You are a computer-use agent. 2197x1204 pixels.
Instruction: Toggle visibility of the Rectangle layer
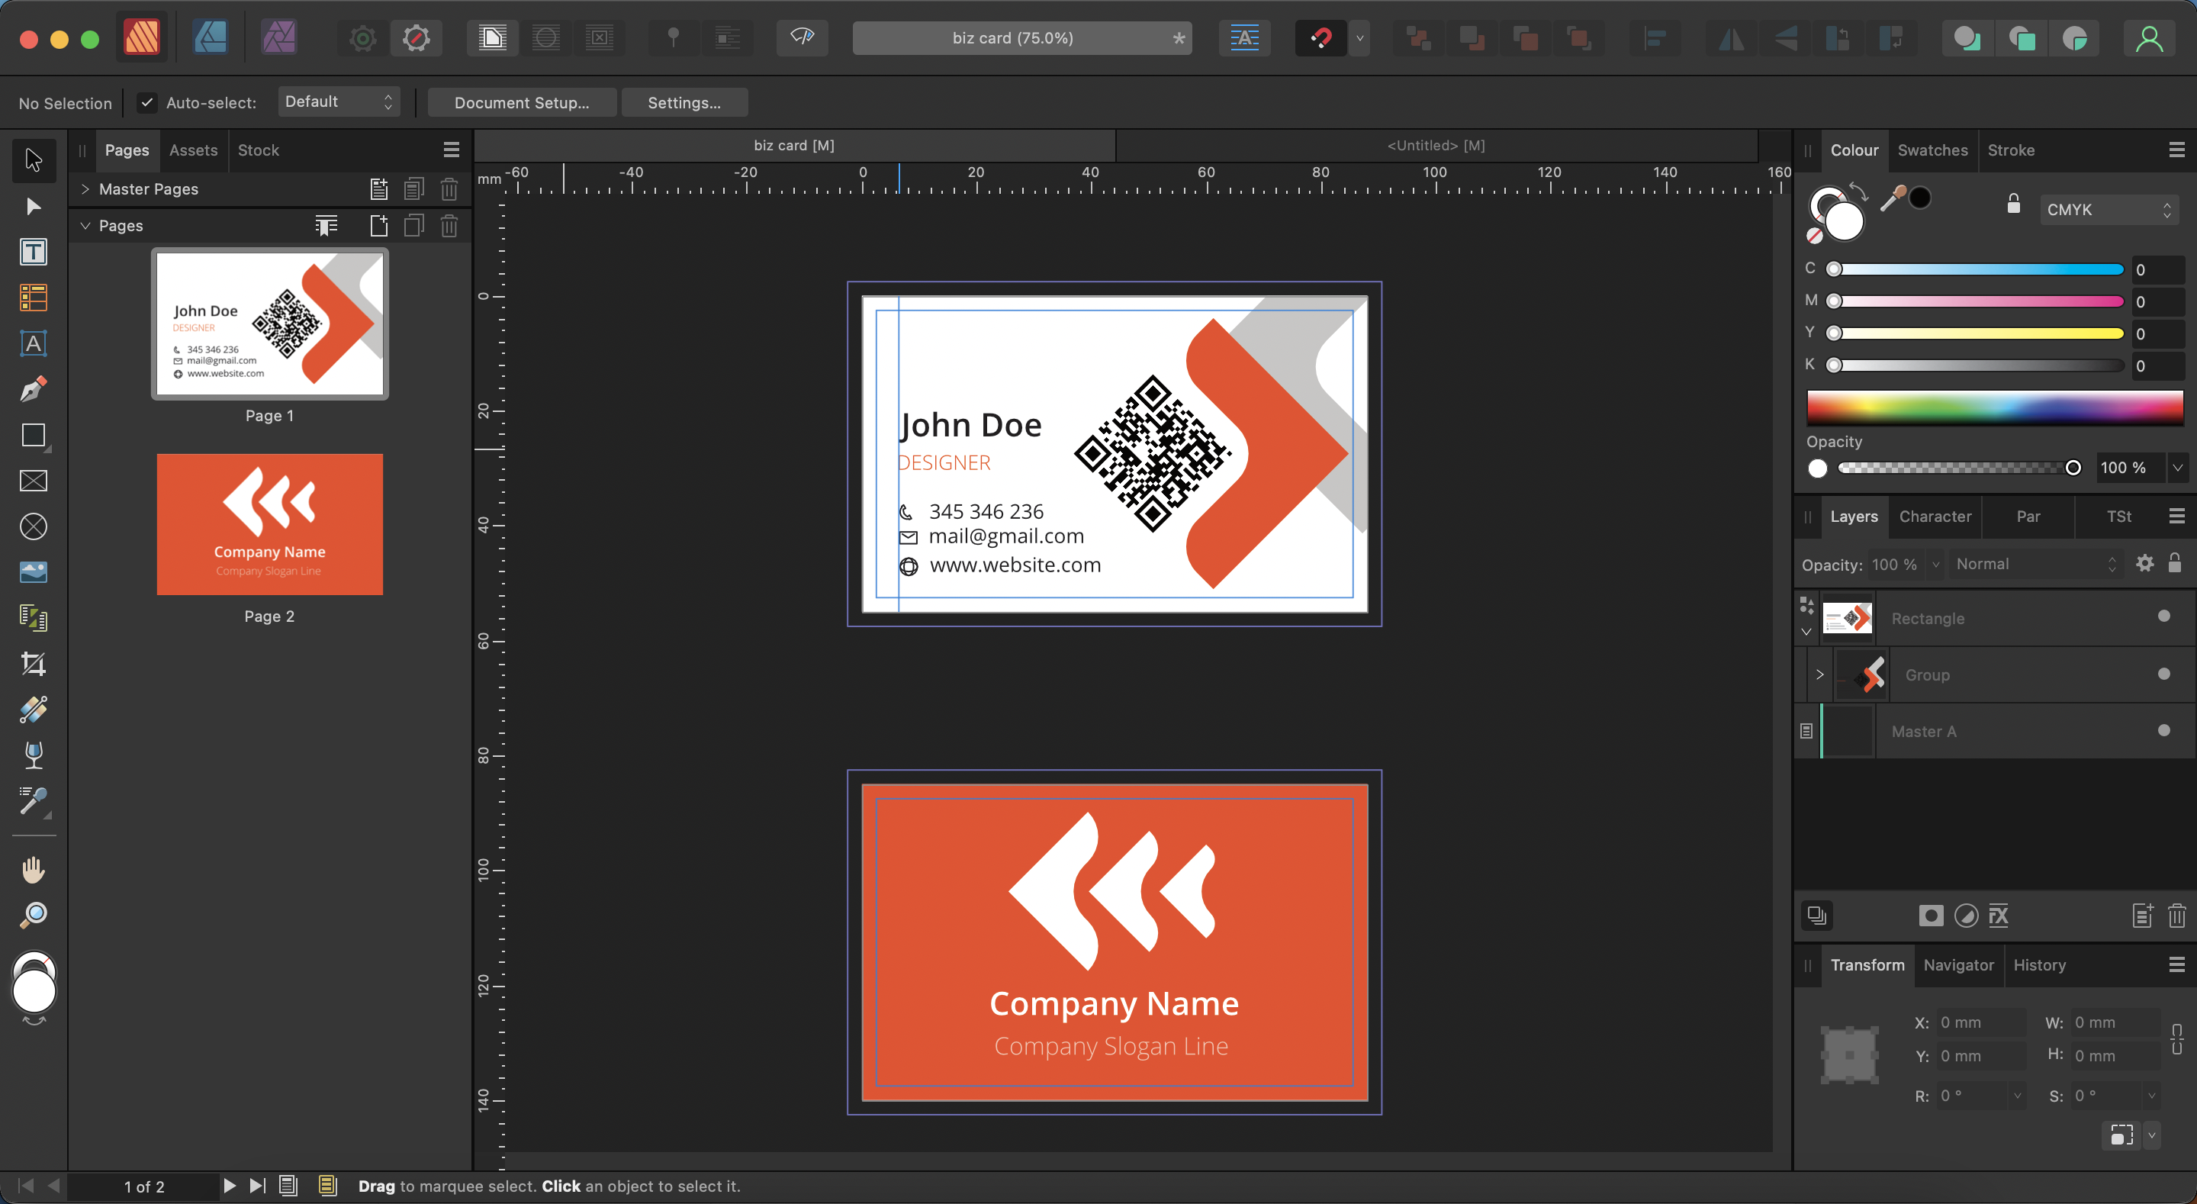click(x=2163, y=616)
